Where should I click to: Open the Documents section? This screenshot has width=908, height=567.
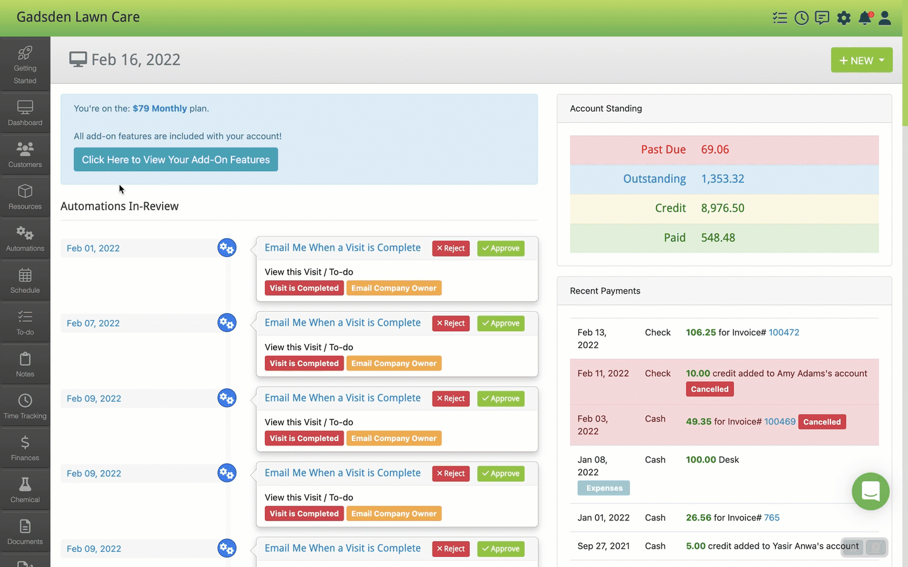(x=25, y=532)
